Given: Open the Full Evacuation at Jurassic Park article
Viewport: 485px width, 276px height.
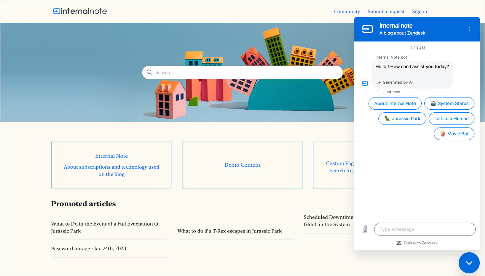Looking at the screenshot, I should (x=105, y=227).
